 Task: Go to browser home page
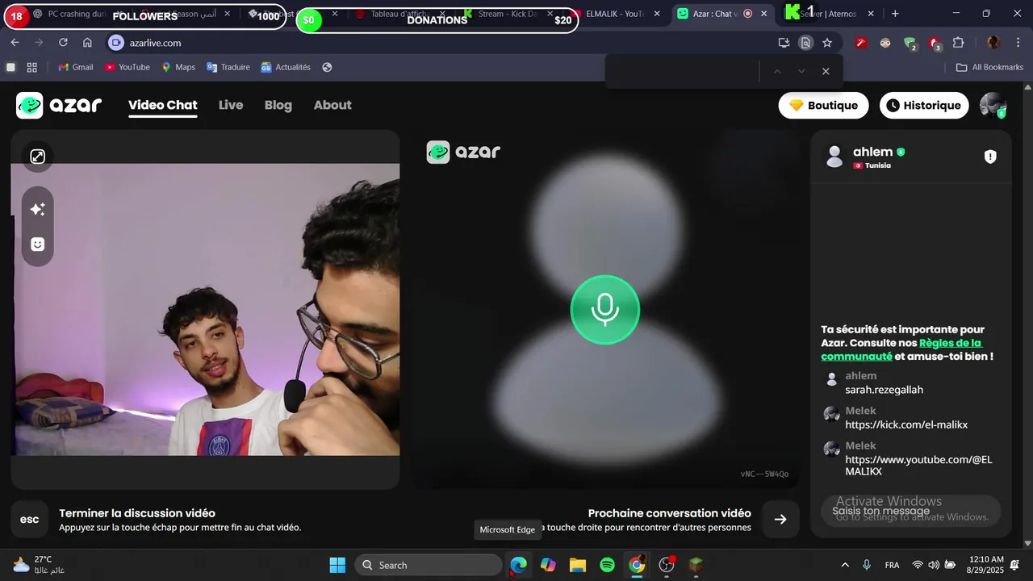(87, 43)
